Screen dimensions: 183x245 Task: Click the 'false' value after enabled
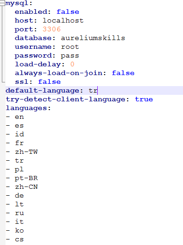[x=68, y=12]
